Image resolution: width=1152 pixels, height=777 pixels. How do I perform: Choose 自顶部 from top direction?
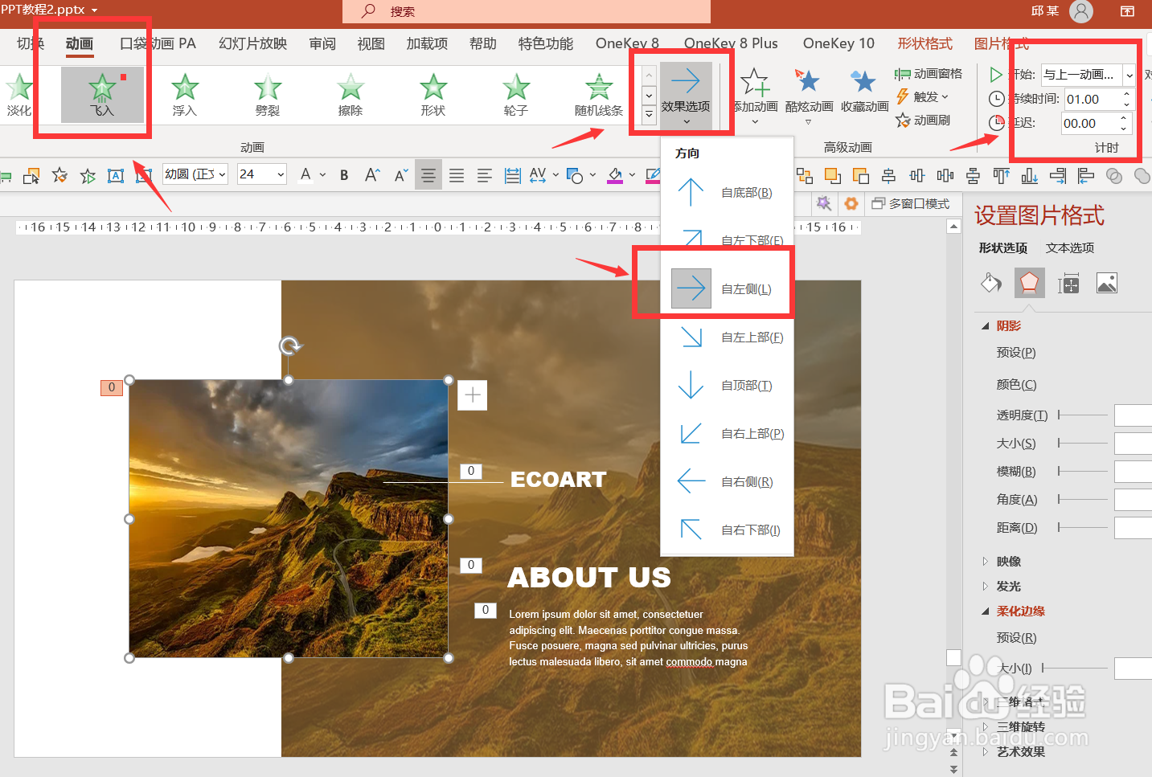[727, 385]
